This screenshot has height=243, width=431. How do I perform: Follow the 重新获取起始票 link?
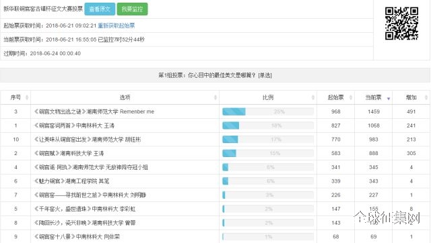(x=117, y=26)
